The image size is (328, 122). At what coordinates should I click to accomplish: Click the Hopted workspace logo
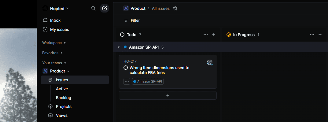click(45, 8)
